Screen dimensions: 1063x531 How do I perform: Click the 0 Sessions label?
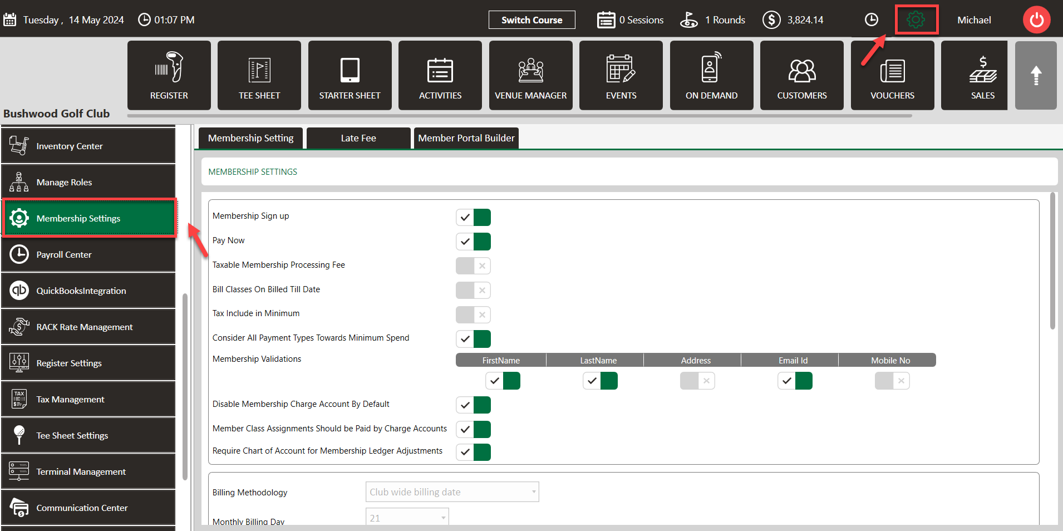click(x=641, y=20)
